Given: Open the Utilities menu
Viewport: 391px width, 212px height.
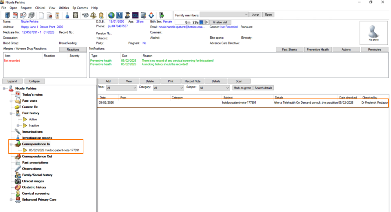Looking at the screenshot, I should [64, 8].
